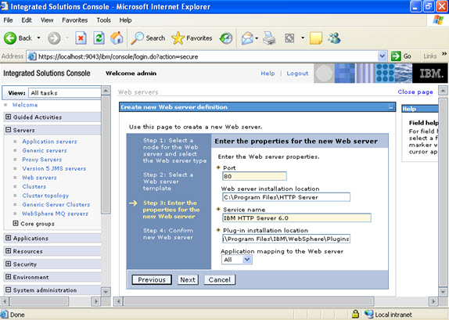
Task: Click the Local intranet zone icon
Action: click(x=369, y=314)
